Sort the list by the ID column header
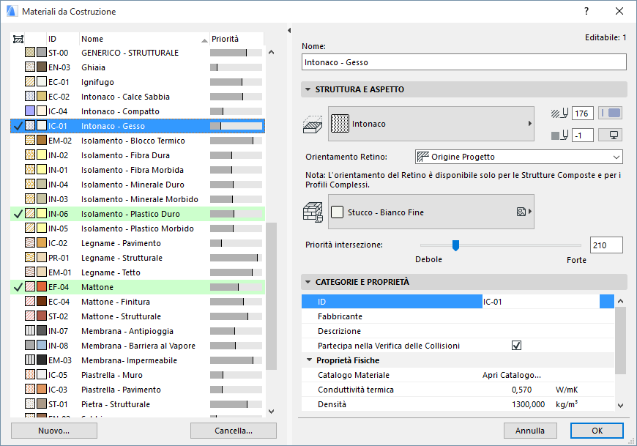This screenshot has height=446, width=637. 62,39
